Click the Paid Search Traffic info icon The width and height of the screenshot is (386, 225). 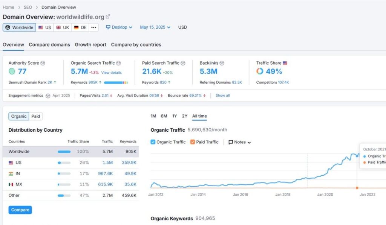click(183, 63)
